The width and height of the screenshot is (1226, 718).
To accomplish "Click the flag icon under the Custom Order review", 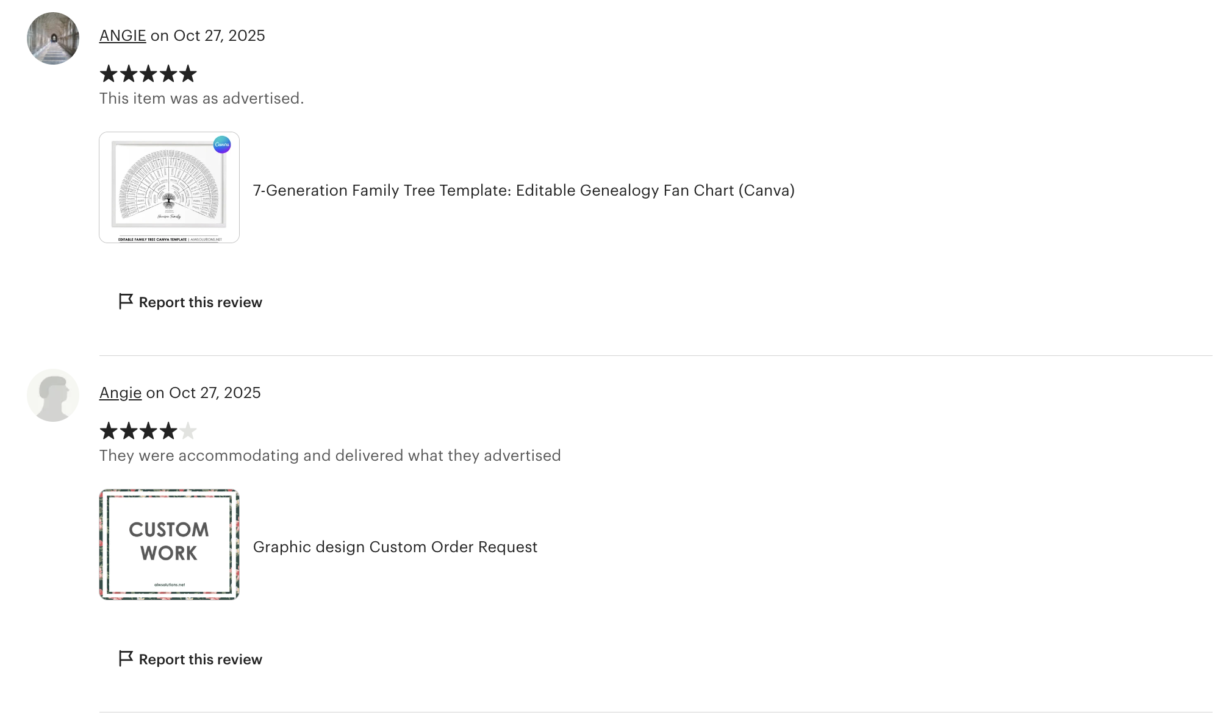I will point(126,658).
